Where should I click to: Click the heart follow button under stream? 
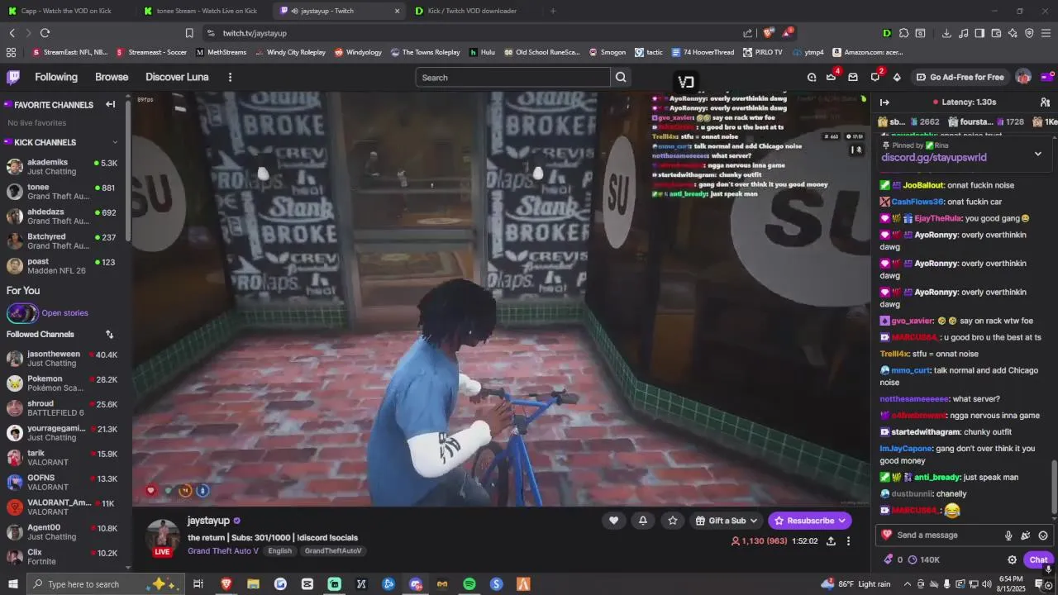point(613,520)
